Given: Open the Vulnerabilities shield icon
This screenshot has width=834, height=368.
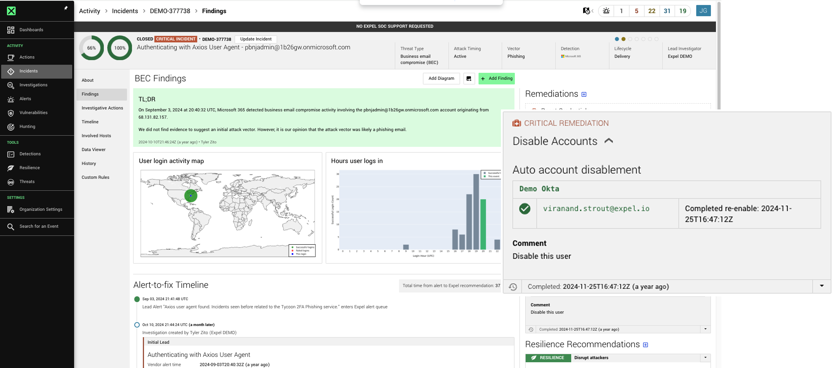Looking at the screenshot, I should [11, 113].
